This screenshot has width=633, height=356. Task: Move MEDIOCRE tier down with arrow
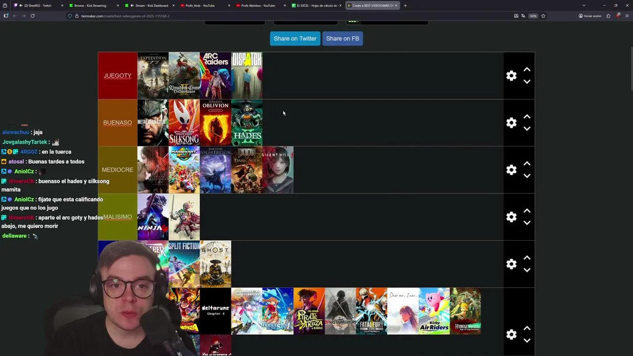527,176
